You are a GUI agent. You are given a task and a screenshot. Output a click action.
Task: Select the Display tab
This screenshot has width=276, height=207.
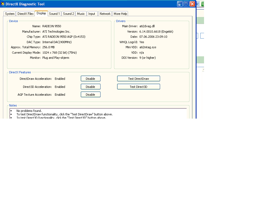tap(41, 13)
